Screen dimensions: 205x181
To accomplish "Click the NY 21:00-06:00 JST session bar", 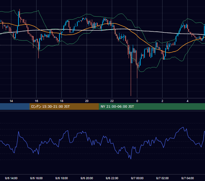I will click(152, 106).
